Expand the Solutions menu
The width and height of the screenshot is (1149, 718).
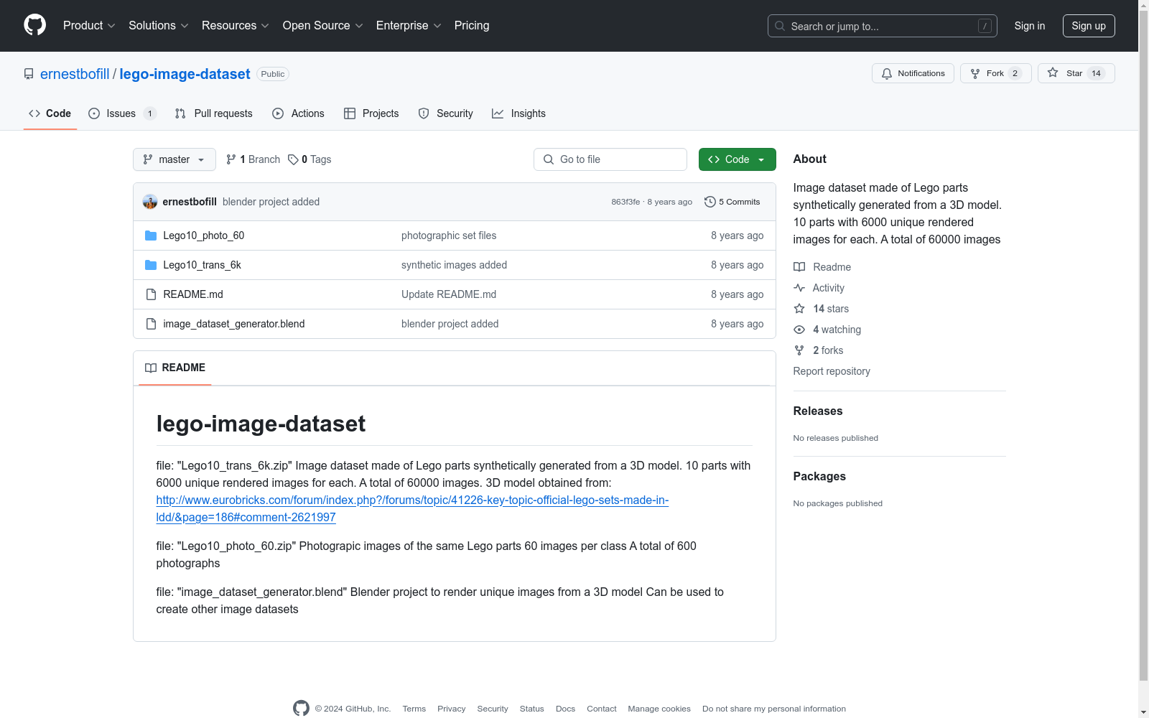[x=159, y=25]
